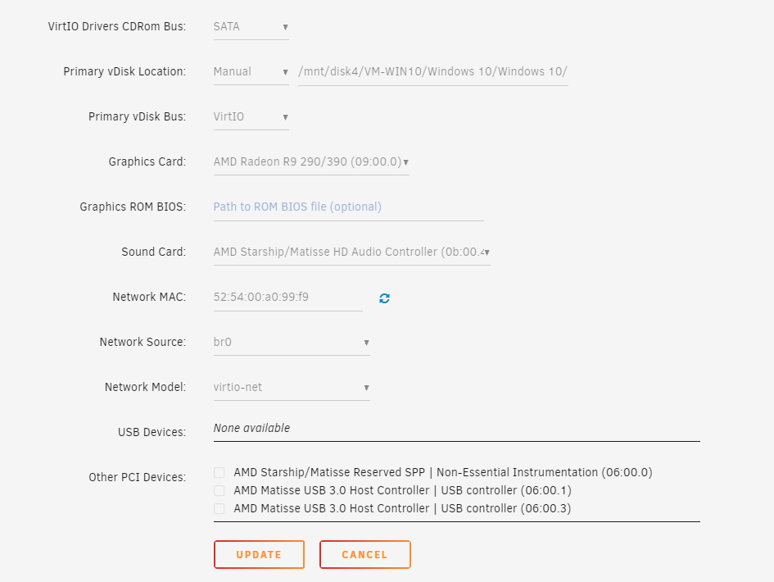Click the Other PCI Devices label
Screen dimensions: 774x582
(x=138, y=477)
